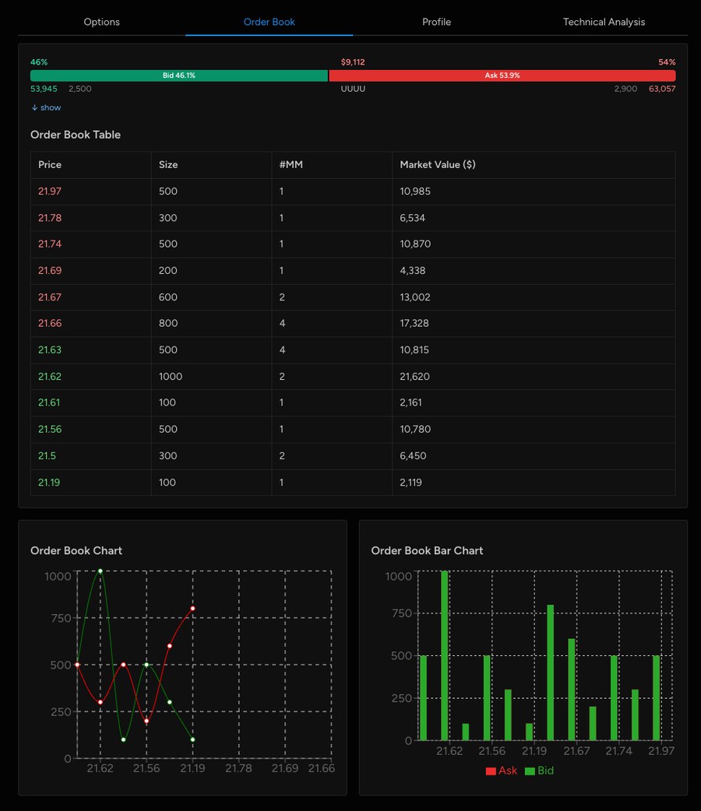Select the Order Book tab
The width and height of the screenshot is (701, 811).
(x=269, y=22)
